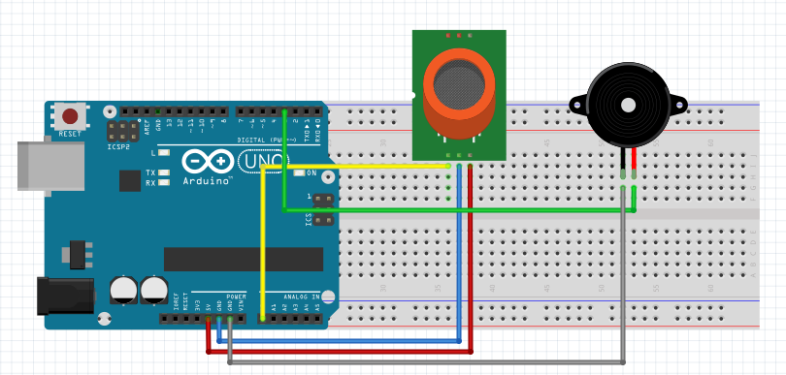
Task: Click the Arduino infinity logo
Action: pos(208,162)
